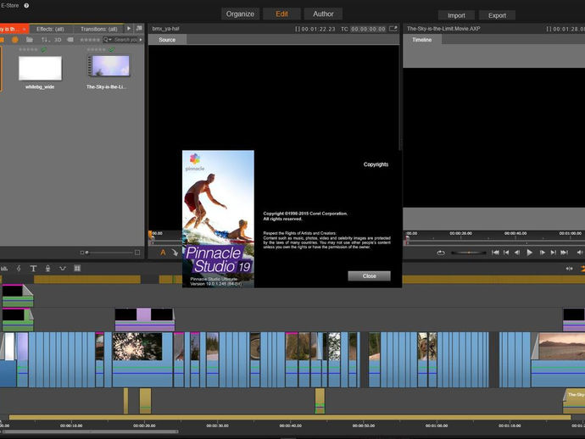This screenshot has width=585, height=439.
Task: Click the timeline player ruler at 00:00:20.00
Action: (x=460, y=233)
